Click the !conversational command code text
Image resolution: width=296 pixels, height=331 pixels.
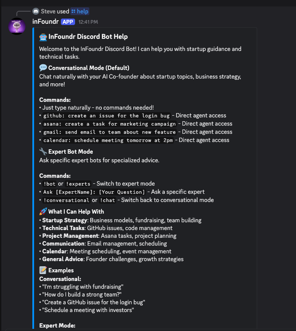(66, 200)
